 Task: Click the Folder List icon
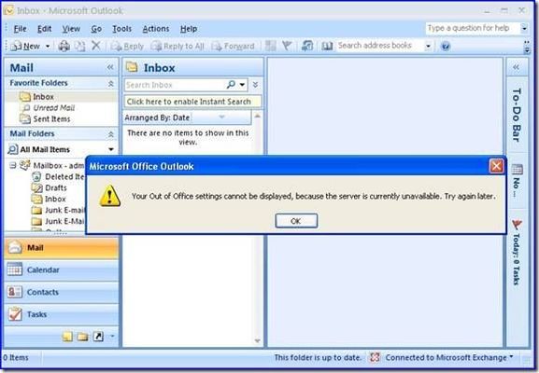tap(82, 337)
